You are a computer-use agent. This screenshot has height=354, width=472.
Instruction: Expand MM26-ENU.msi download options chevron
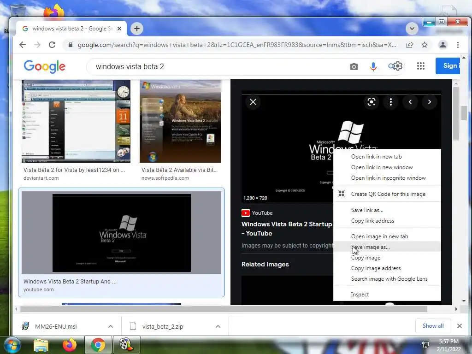point(111,326)
